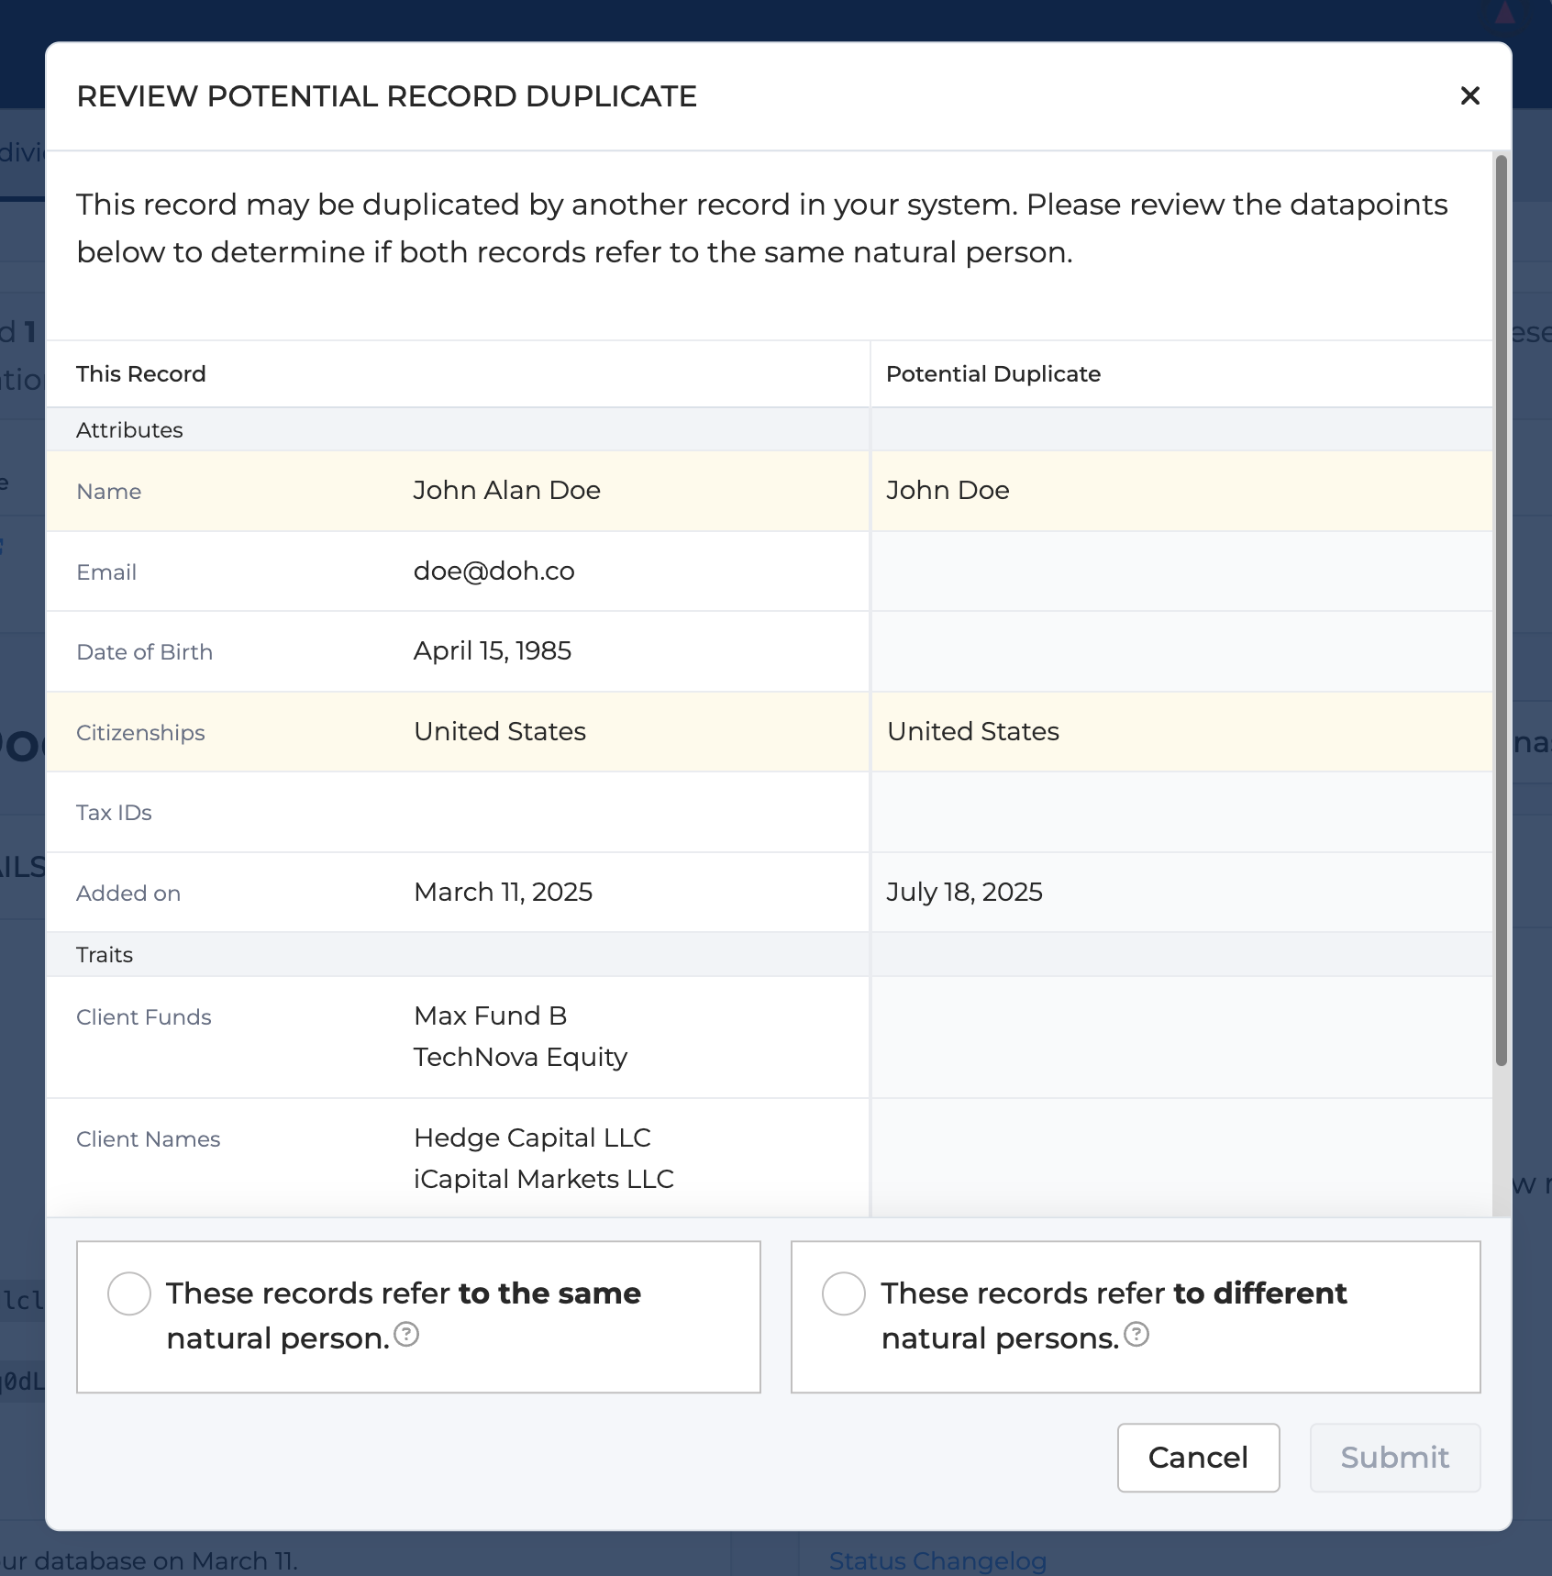1552x1576 pixels.
Task: Click date of birth 'April 15, 1985'
Action: [493, 651]
